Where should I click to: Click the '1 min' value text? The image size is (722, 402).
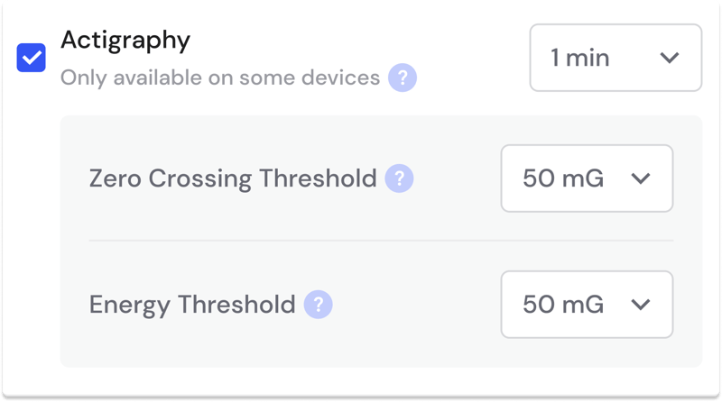(x=579, y=58)
